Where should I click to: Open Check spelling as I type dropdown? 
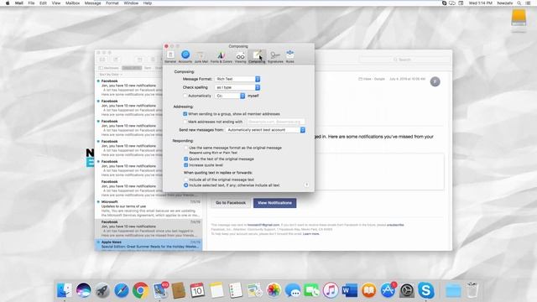(237, 87)
